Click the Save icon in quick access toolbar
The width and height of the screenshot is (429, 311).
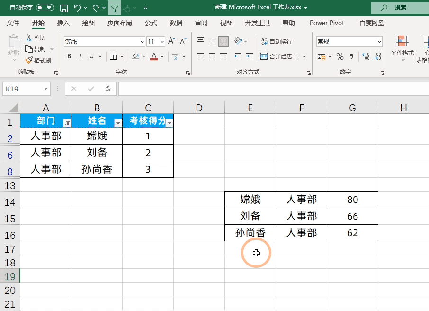(63, 8)
